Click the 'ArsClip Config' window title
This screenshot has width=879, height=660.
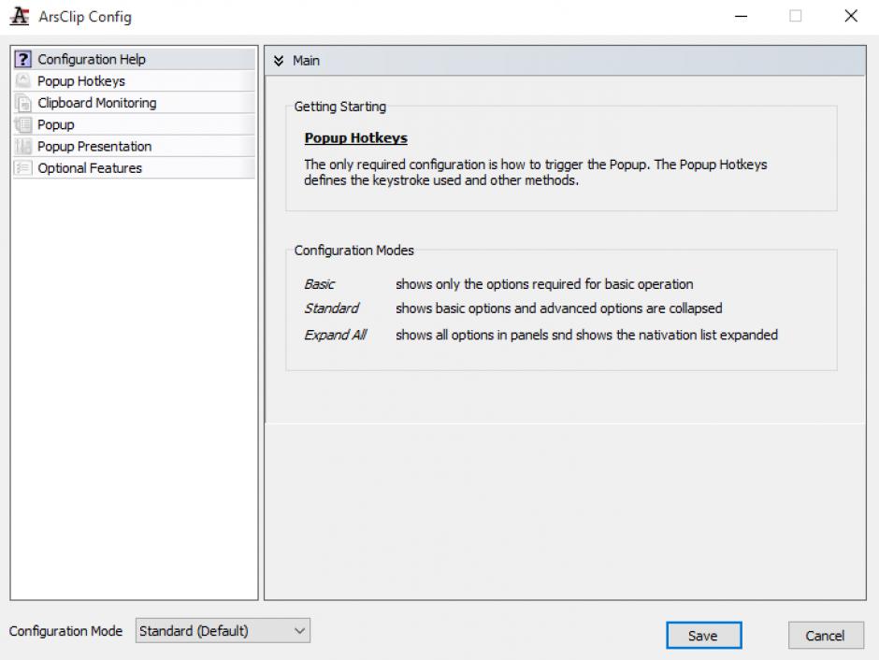[x=85, y=17]
